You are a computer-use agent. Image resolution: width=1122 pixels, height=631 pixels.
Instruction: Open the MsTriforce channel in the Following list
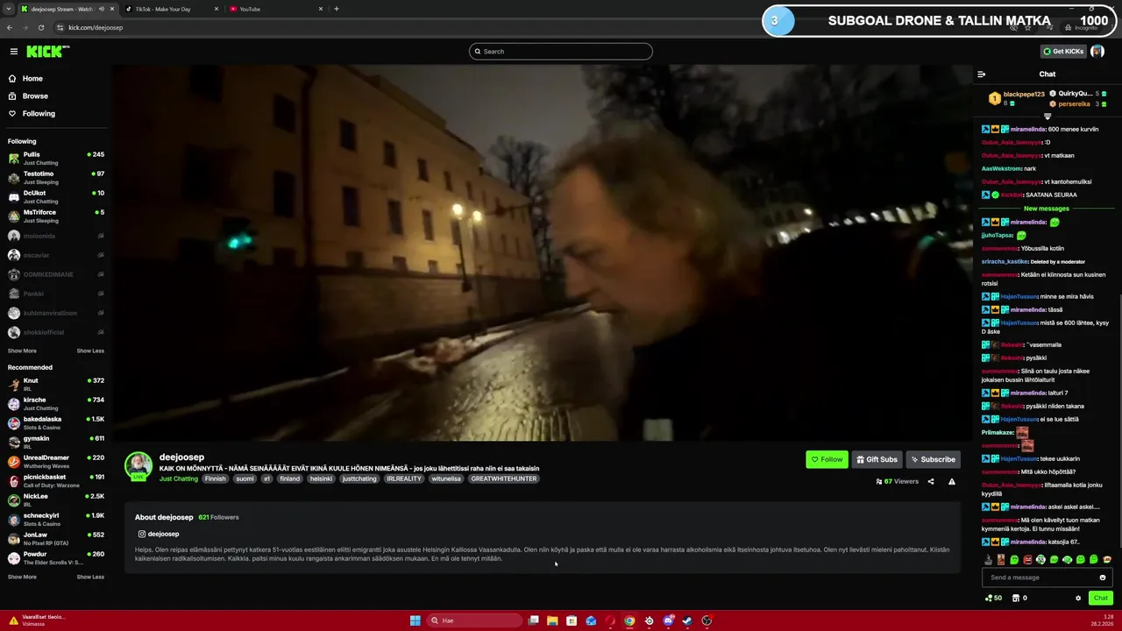tap(56, 216)
